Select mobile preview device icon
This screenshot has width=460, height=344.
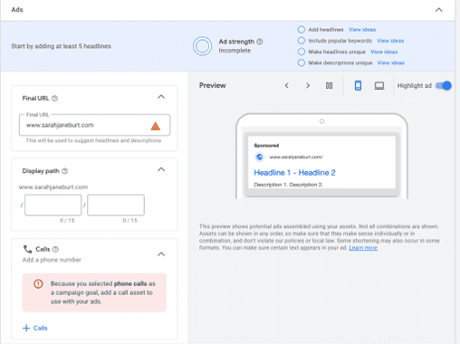pyautogui.click(x=358, y=86)
